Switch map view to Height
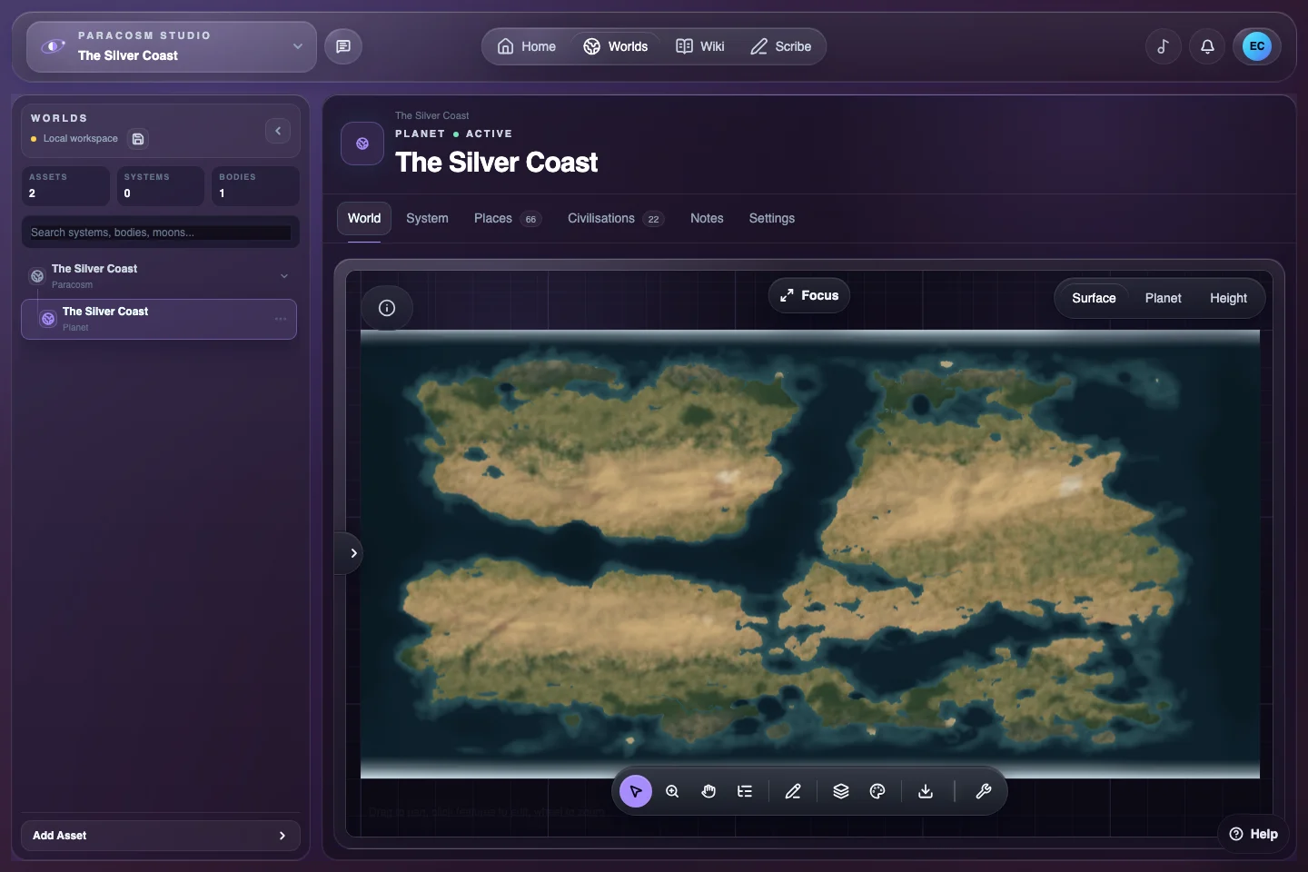The width and height of the screenshot is (1308, 872). tap(1228, 298)
